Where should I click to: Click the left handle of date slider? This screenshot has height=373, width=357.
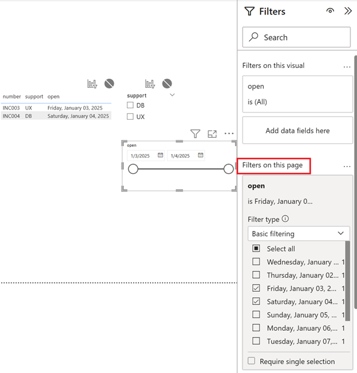click(133, 169)
